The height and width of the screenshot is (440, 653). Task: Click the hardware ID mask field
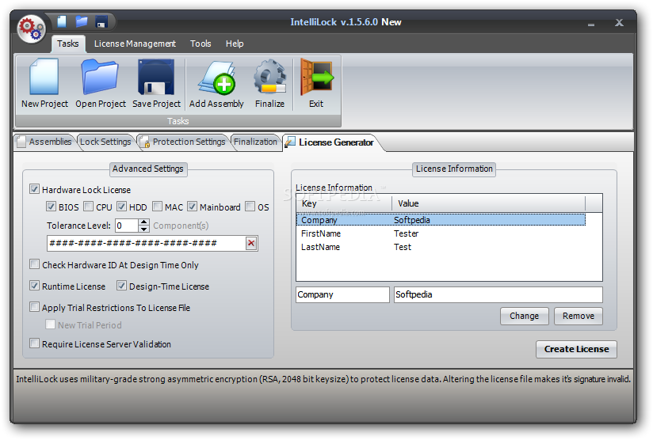pyautogui.click(x=147, y=243)
